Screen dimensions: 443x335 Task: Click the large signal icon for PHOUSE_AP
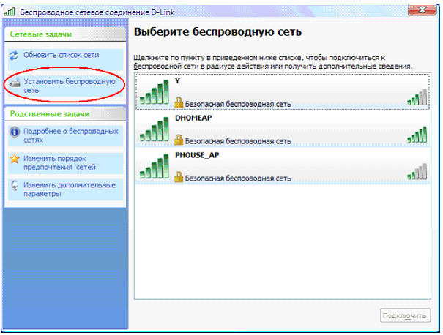tap(155, 166)
